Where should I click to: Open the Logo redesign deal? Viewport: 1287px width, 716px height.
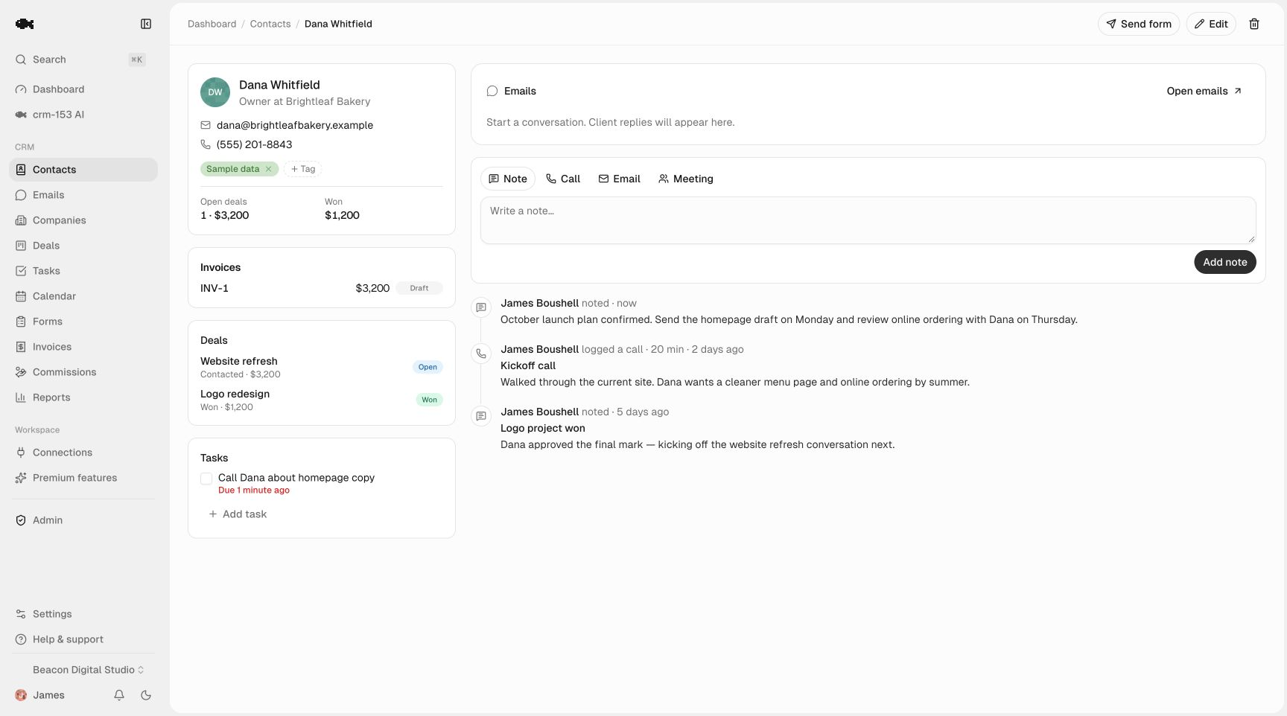(x=322, y=400)
